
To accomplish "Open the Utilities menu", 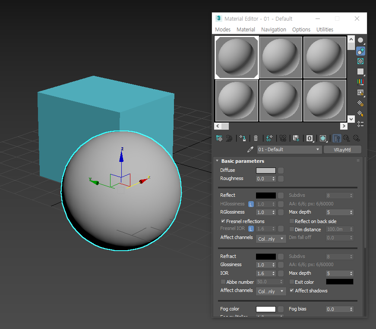I will [x=325, y=29].
